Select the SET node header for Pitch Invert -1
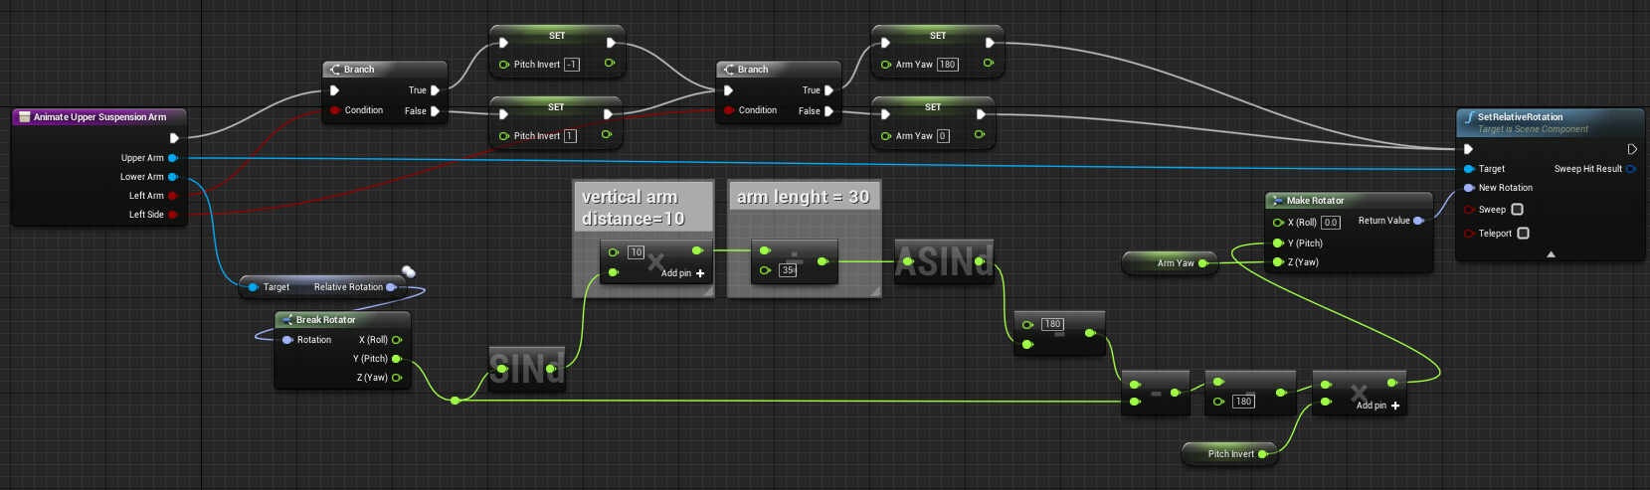Screen dimensions: 1650x490 coord(557,36)
